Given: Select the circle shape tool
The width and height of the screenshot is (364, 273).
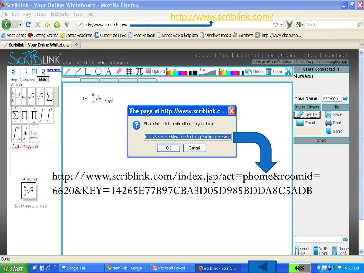Looking at the screenshot, I should 98,71.
